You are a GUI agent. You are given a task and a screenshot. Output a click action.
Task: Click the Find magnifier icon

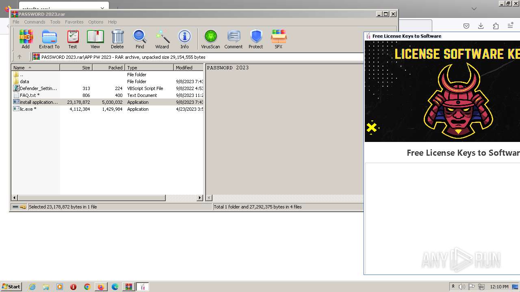point(140,39)
